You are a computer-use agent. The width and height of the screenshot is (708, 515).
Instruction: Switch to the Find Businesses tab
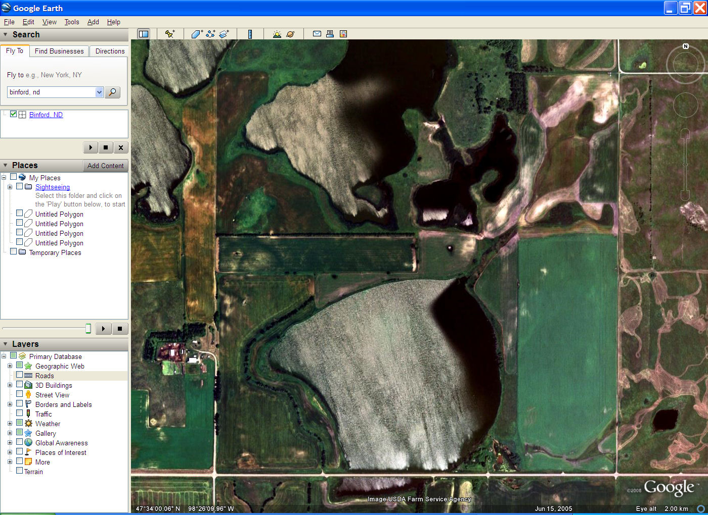click(59, 51)
